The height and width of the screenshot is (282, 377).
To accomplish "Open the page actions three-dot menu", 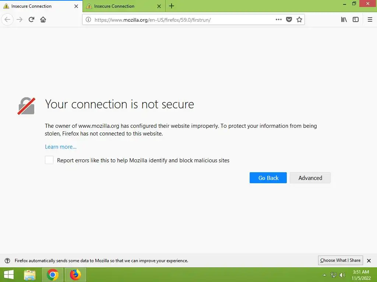I will (x=278, y=20).
